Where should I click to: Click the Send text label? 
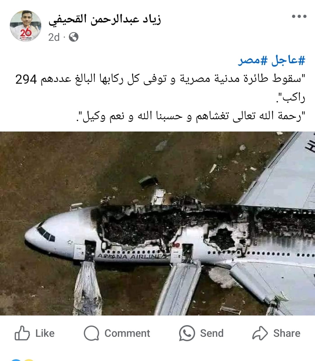[x=212, y=333]
